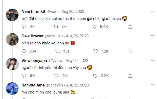This screenshot has width=157, height=99.
Task: Like View benyapa's tweet with 2.3K likes
Action: tap(95, 76)
